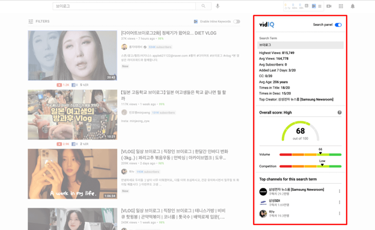This screenshot has height=230, width=375.
Task: Click 'New' badge under DIET VLOG description
Action: click(x=126, y=66)
